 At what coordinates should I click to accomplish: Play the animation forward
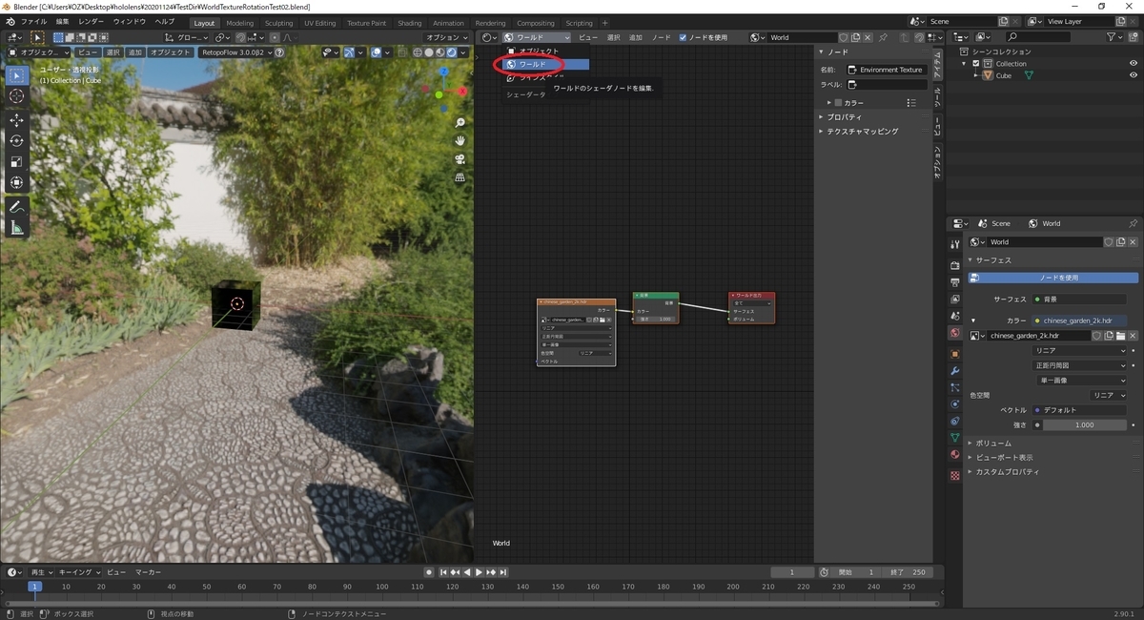click(x=479, y=572)
